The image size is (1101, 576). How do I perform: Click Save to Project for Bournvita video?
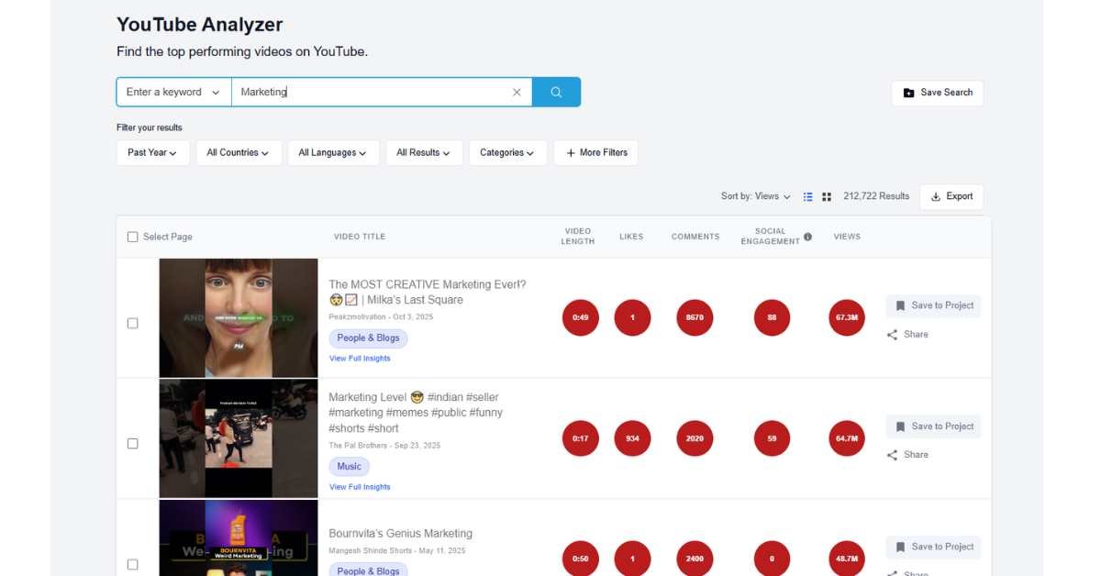point(933,547)
